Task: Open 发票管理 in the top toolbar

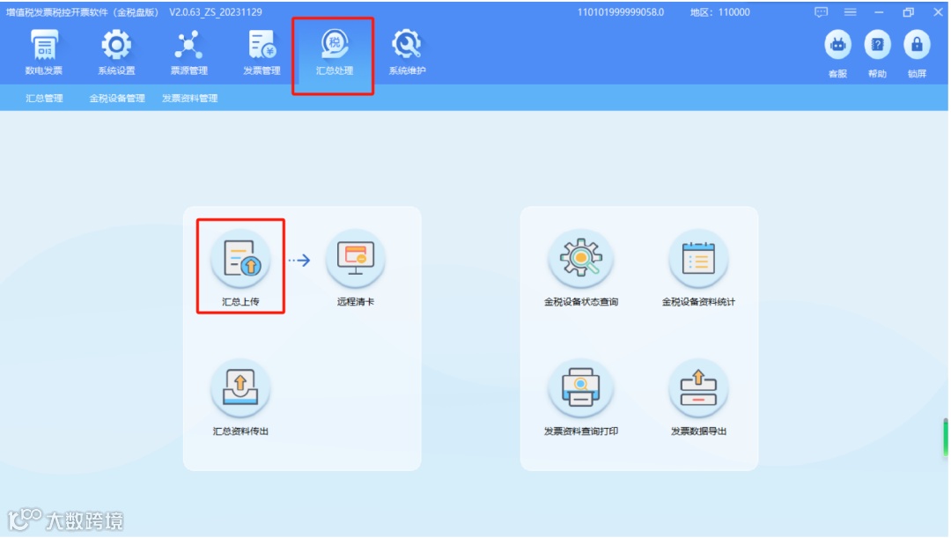Action: point(262,53)
